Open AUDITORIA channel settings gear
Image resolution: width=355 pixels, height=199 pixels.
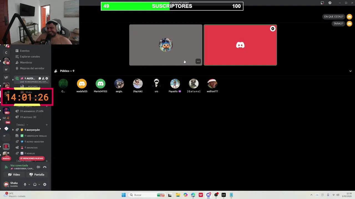(x=47, y=78)
